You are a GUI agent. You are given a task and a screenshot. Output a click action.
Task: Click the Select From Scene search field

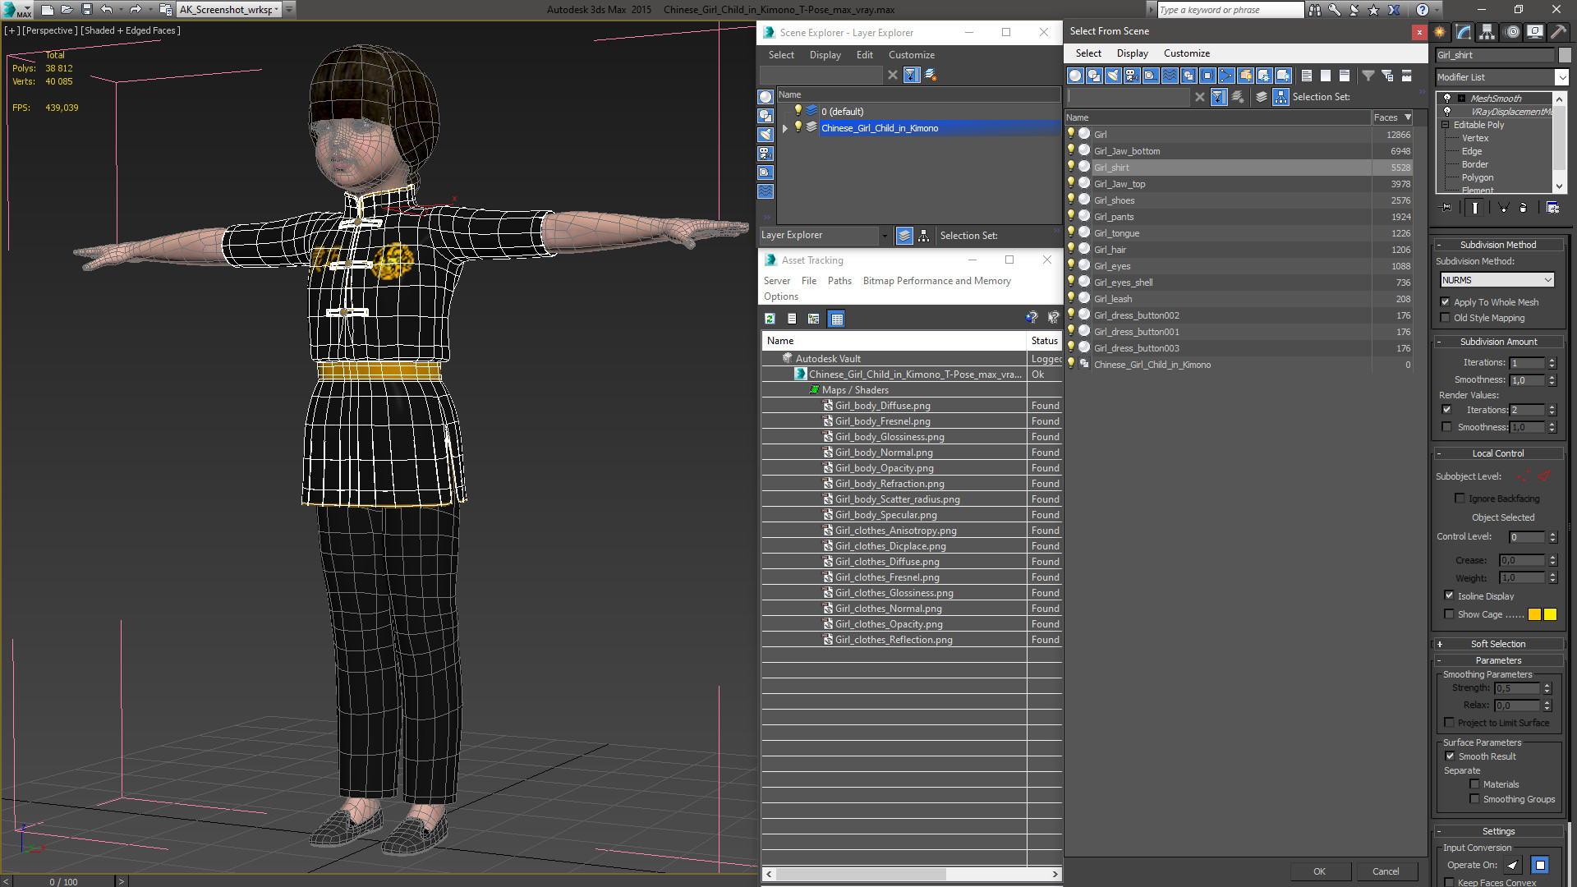[1128, 97]
